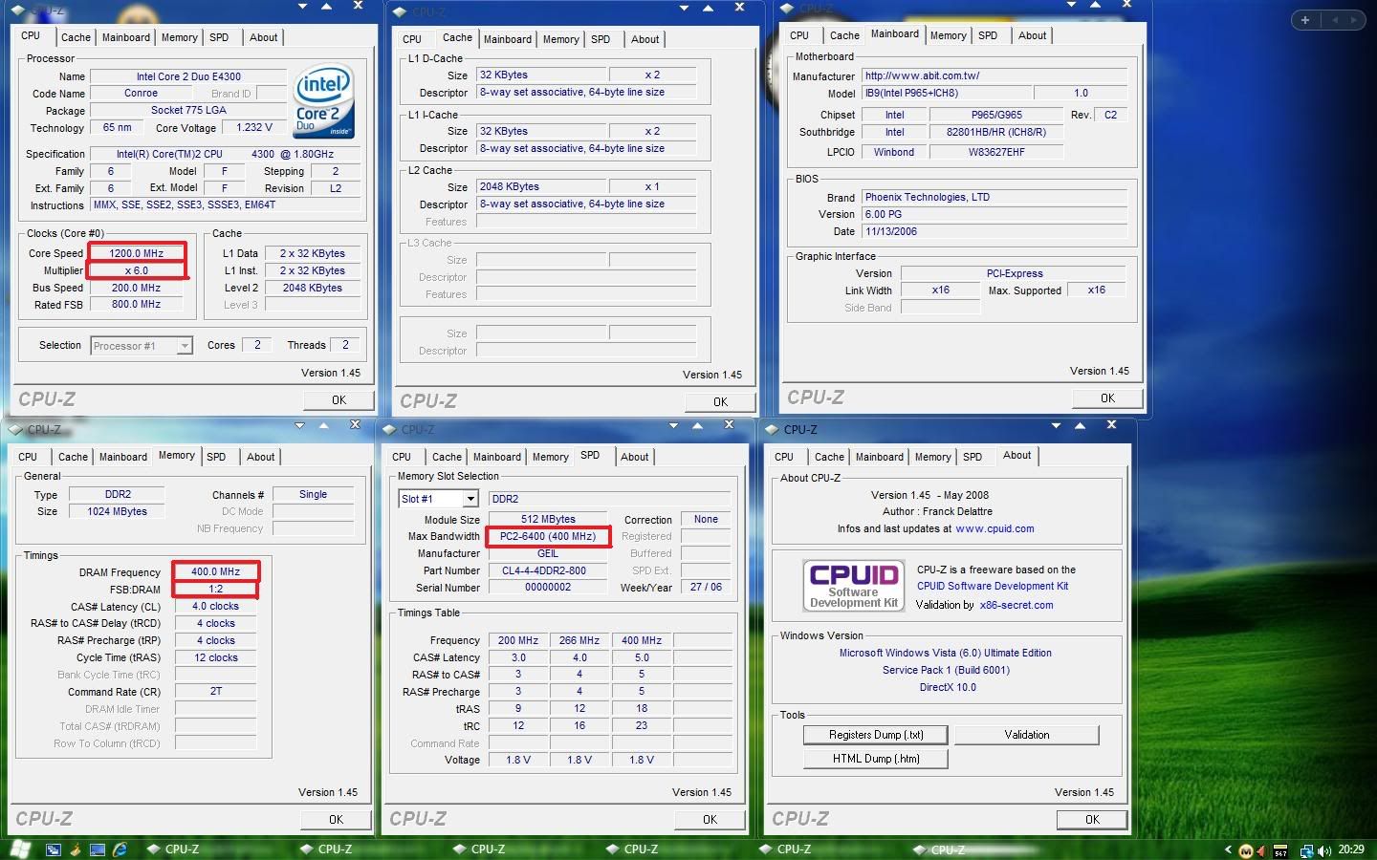Viewport: 1377px width, 860px height.
Task: Click the Code Name value Conroe
Action: coord(141,94)
